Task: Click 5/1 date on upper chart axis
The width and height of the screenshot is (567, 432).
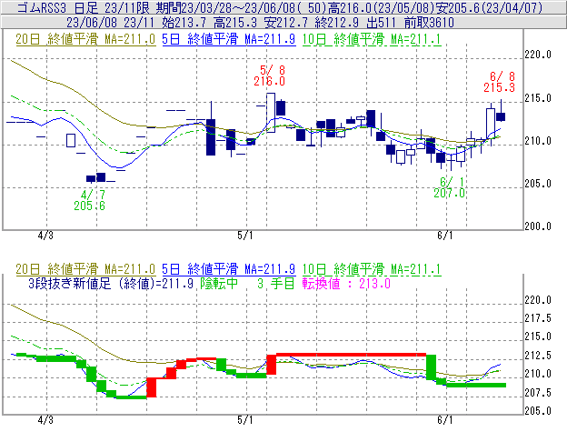Action: (245, 236)
